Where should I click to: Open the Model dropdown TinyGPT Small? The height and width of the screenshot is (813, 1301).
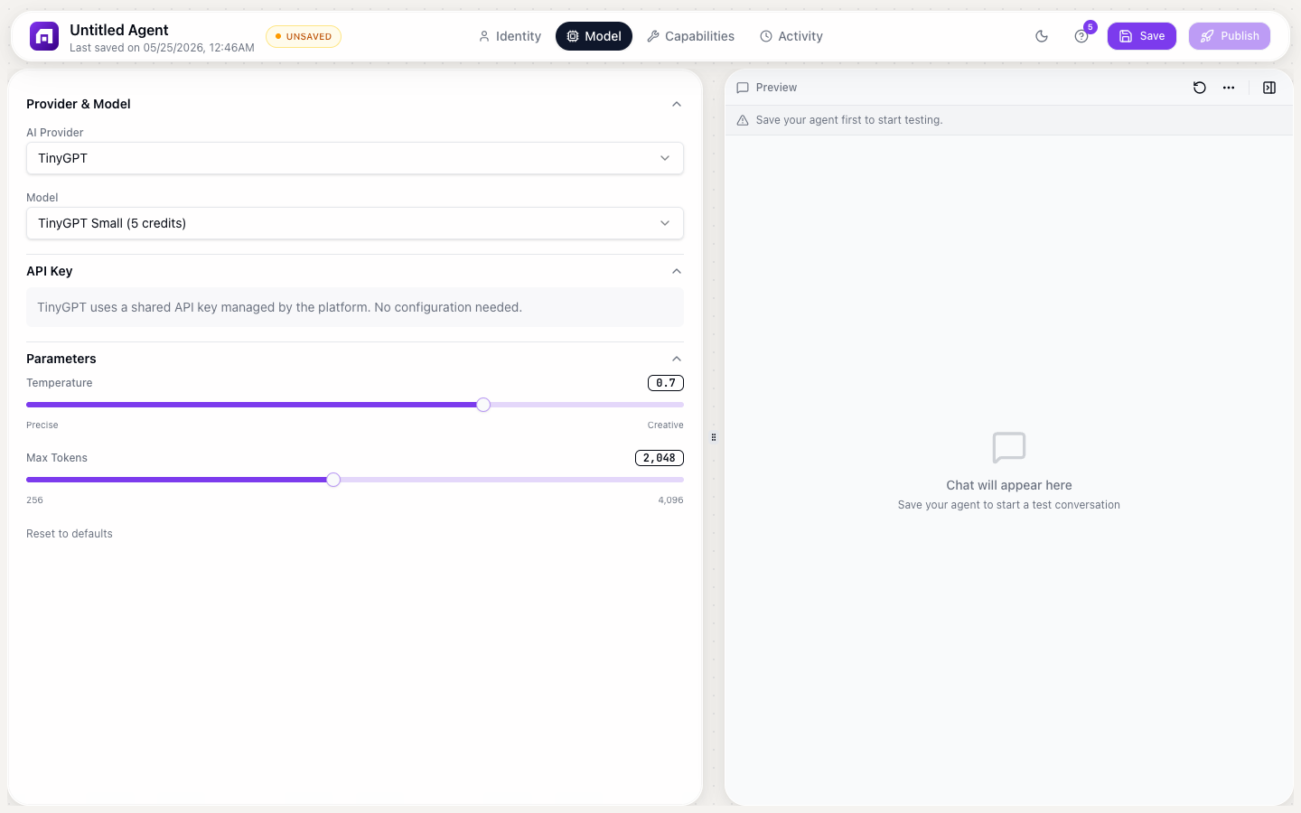tap(355, 223)
